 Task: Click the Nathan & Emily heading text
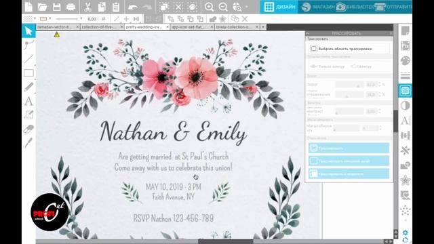point(173,133)
